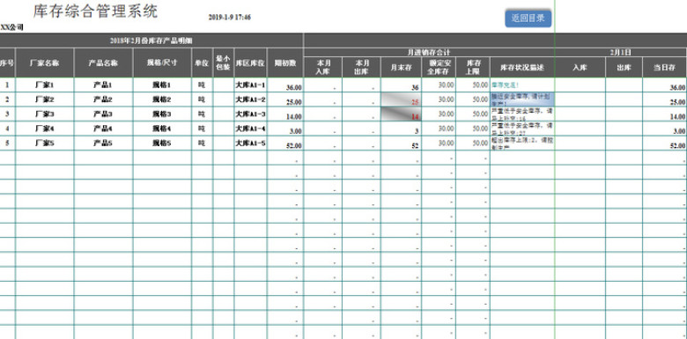
Task: Select cell 规格5
Action: pyautogui.click(x=162, y=143)
